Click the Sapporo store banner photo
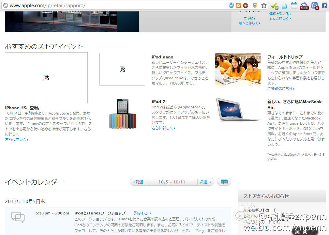 point(72,22)
